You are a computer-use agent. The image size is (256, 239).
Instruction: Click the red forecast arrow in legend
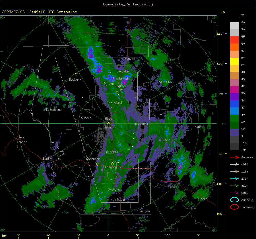(234, 157)
